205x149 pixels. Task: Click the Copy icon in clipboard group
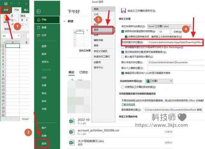pos(12,20)
